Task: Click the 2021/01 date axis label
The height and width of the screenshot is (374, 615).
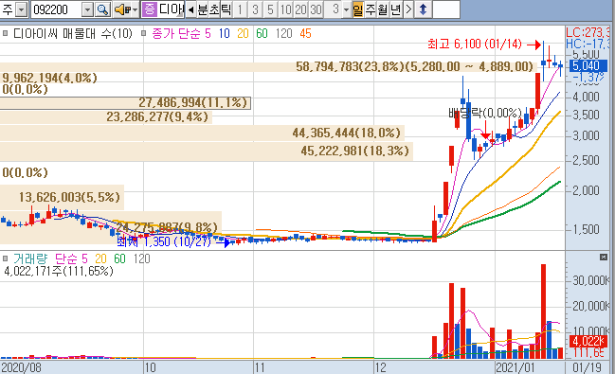Action: pos(515,367)
